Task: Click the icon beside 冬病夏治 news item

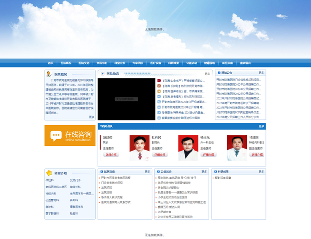Action: click(159, 112)
